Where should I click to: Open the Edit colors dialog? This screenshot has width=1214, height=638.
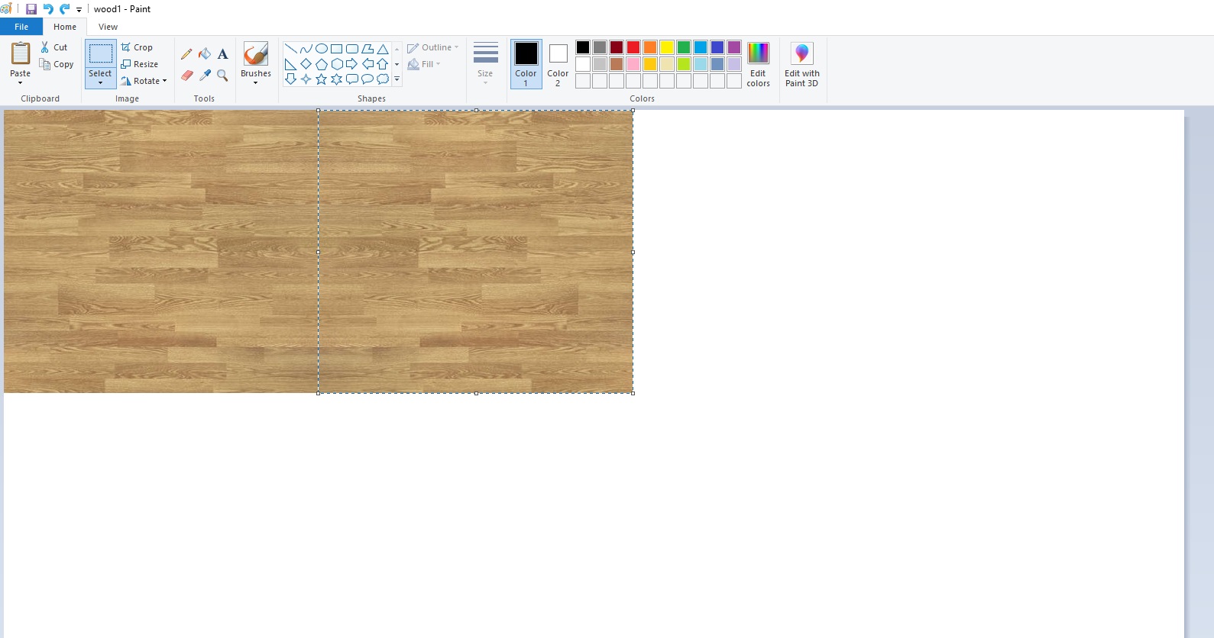(x=759, y=64)
